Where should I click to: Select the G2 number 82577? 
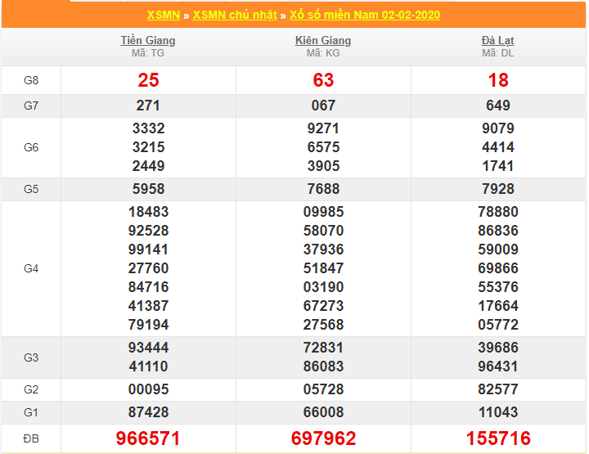[x=498, y=389]
